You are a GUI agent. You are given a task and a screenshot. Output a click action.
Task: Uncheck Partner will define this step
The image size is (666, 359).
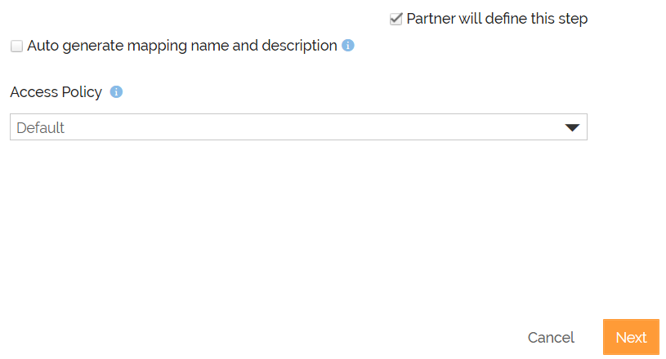pyautogui.click(x=396, y=19)
